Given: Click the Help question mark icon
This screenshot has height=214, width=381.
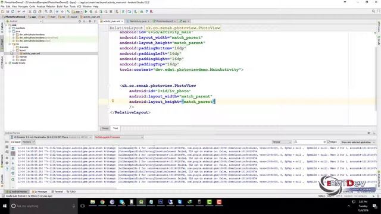Looking at the screenshot, I should pos(146,11).
